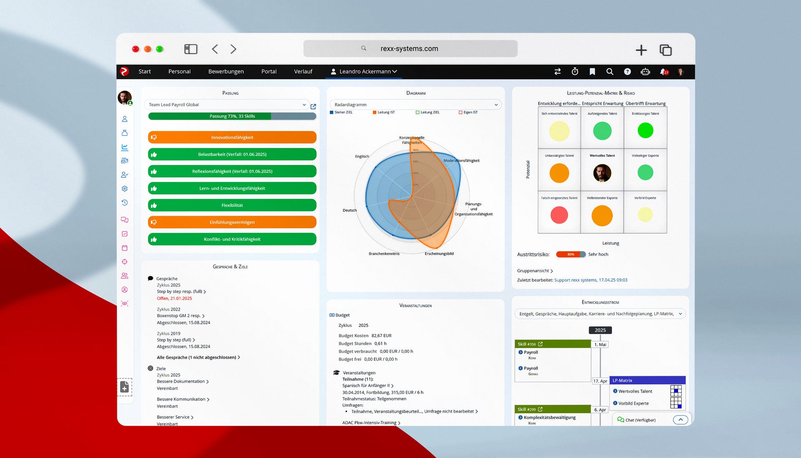Switch to the Leandro Ackermann tab

pos(363,71)
